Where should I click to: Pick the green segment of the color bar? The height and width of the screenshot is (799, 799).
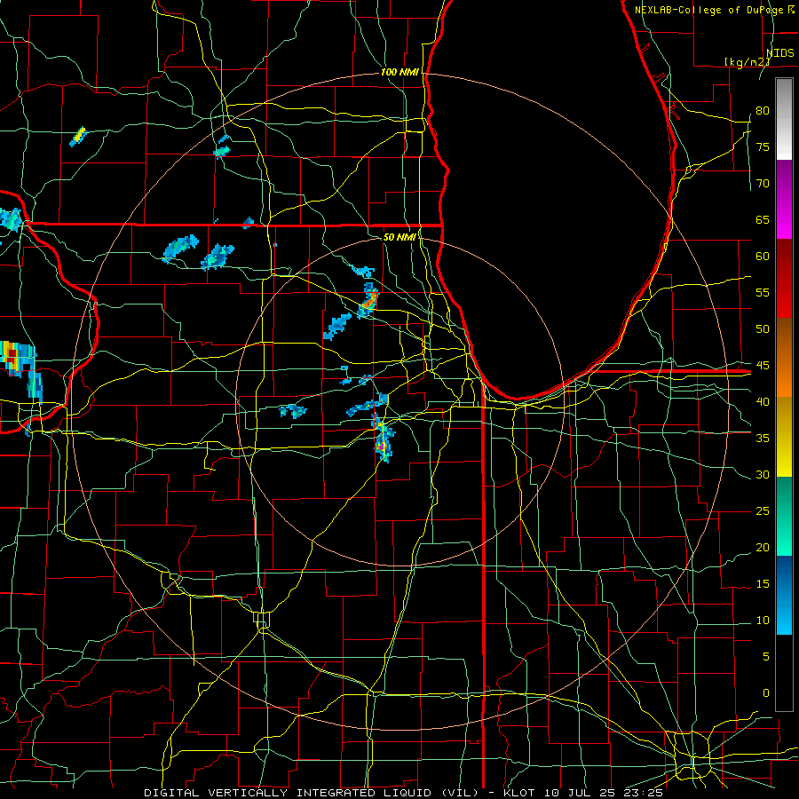click(784, 516)
